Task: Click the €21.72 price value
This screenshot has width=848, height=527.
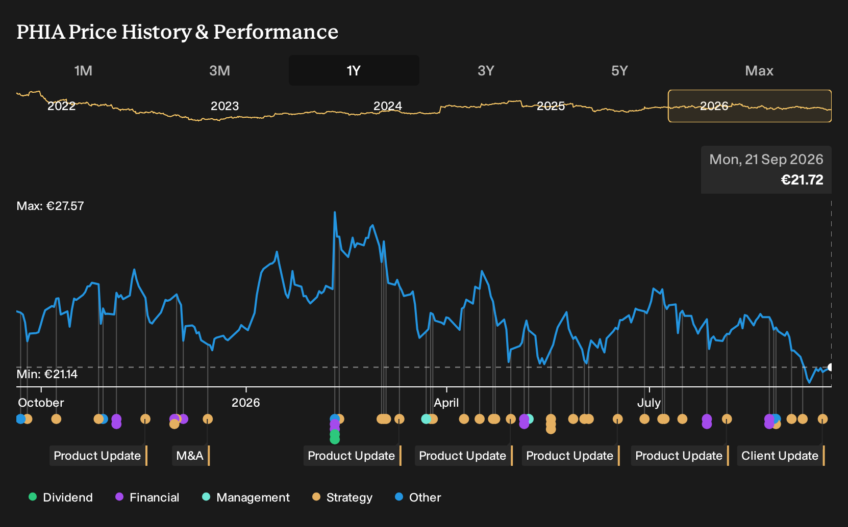Action: pyautogui.click(x=802, y=180)
